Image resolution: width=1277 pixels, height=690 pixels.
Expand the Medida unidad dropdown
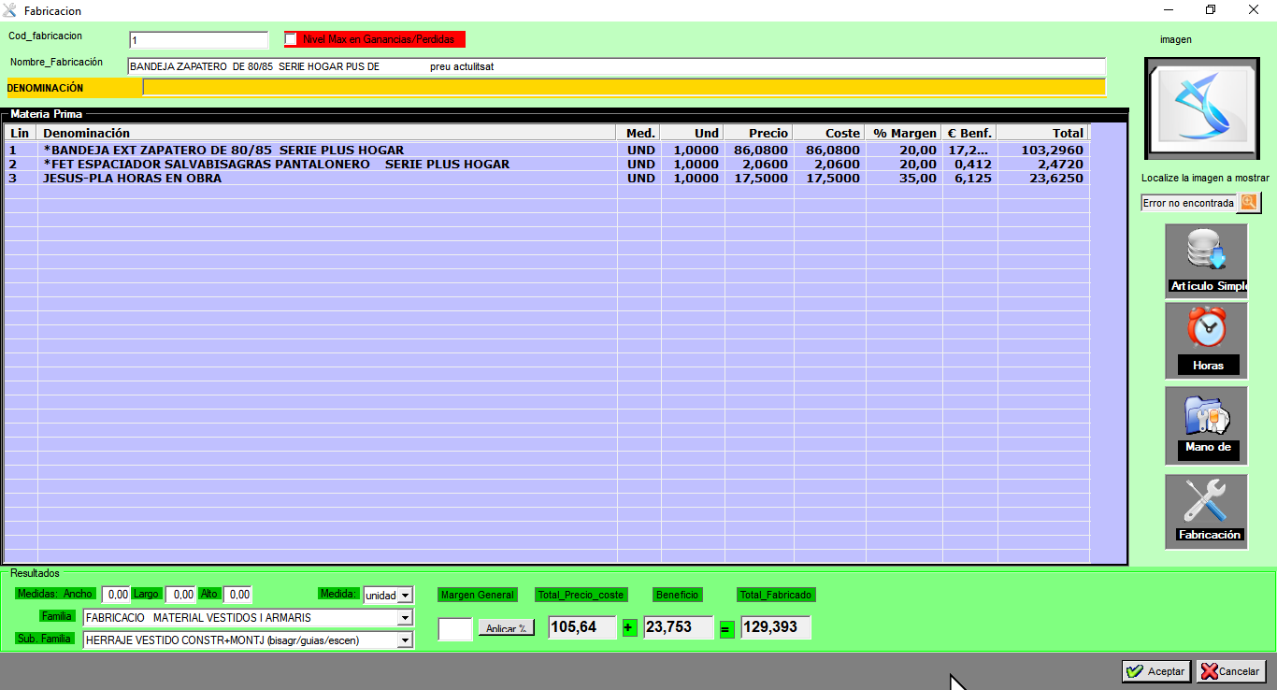(405, 596)
